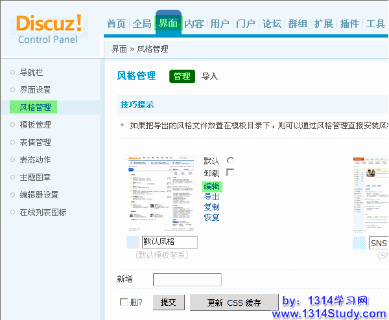Screen dimensions: 389x320
Task: Open 编辑器设置 in the sidebar
Action: [39, 195]
